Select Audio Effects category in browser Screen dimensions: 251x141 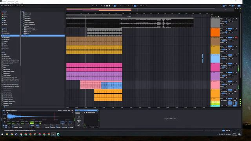(11, 36)
